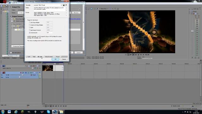The image size is (202, 114).
Task: Adjust the audio track volume slider
Action: tap(23, 75)
